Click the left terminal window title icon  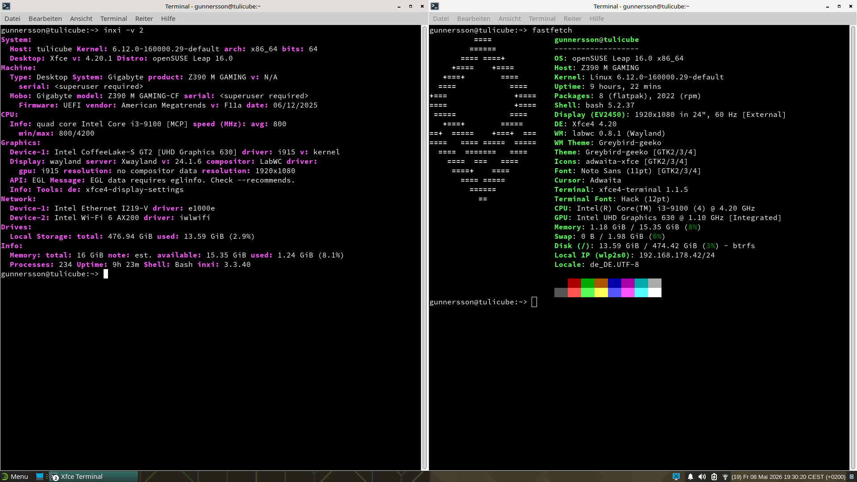point(6,6)
